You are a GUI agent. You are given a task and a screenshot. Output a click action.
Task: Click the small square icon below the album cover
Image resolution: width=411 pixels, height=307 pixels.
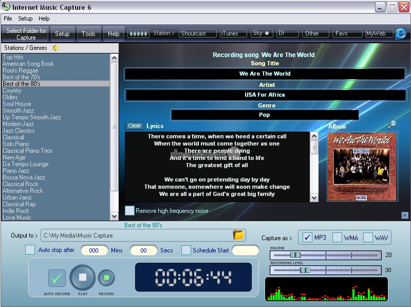405,215
